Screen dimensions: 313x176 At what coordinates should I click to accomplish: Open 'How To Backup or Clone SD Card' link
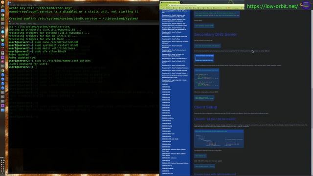point(175,43)
